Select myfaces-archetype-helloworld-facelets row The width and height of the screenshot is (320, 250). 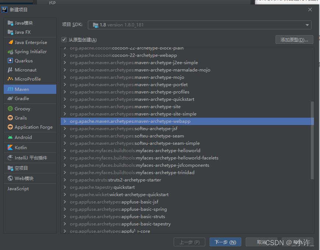click(x=187, y=158)
